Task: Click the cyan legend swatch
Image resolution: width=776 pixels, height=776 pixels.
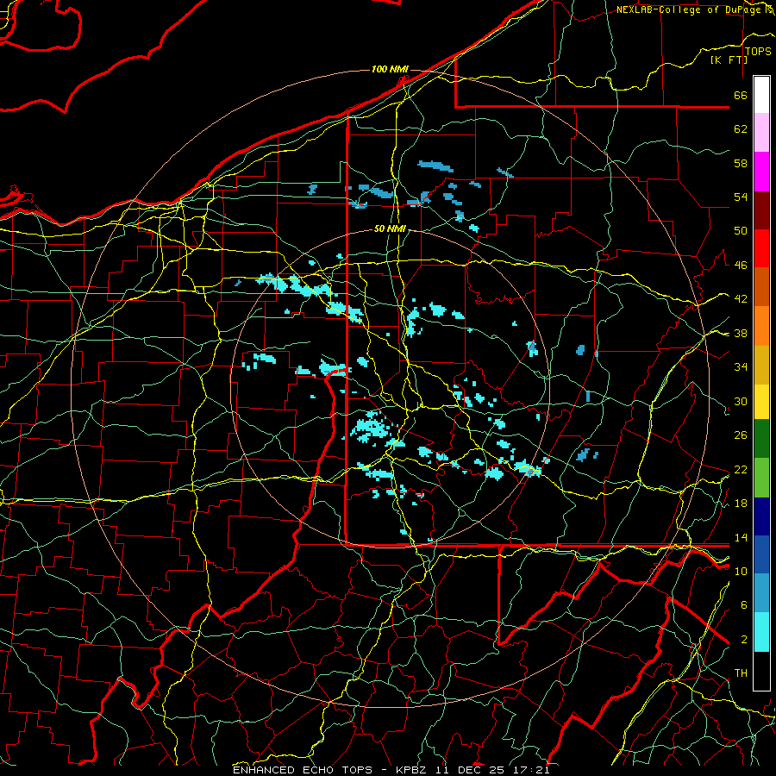Action: tap(761, 632)
